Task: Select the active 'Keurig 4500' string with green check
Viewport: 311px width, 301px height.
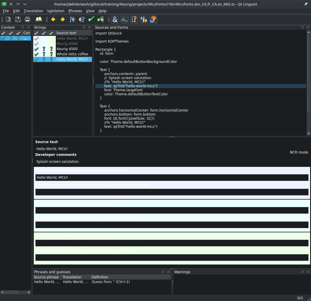Action: click(62, 49)
